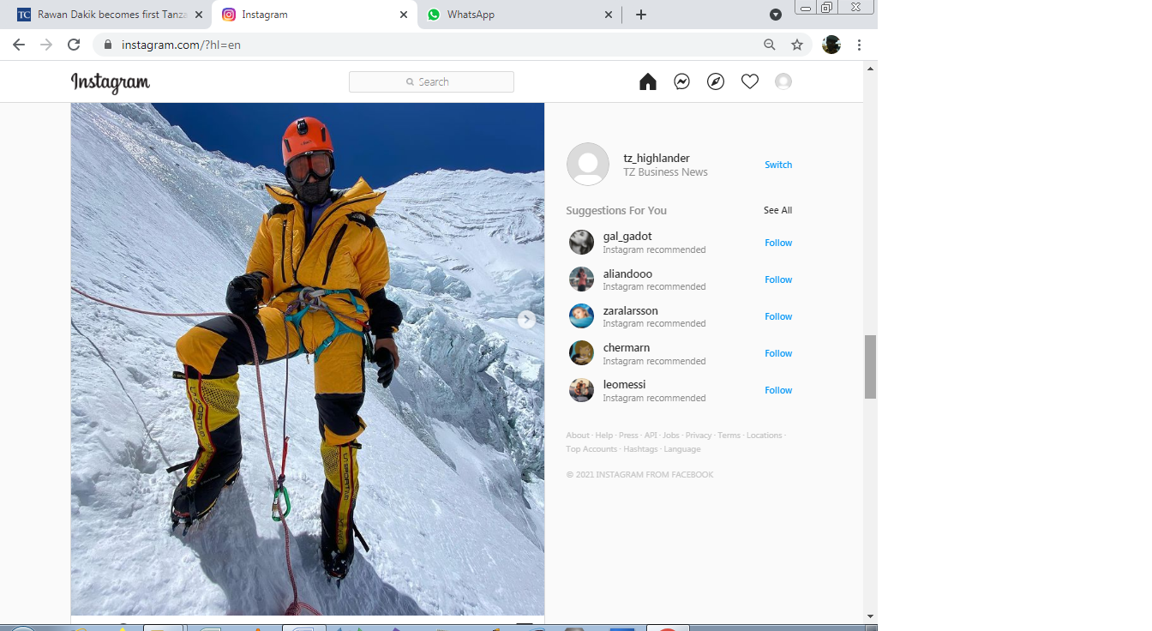Open Chrome zoom magnifier icon
1152x631 pixels.
point(770,45)
